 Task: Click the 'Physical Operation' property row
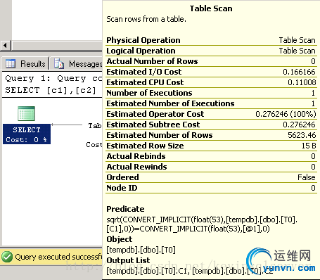click(x=211, y=40)
